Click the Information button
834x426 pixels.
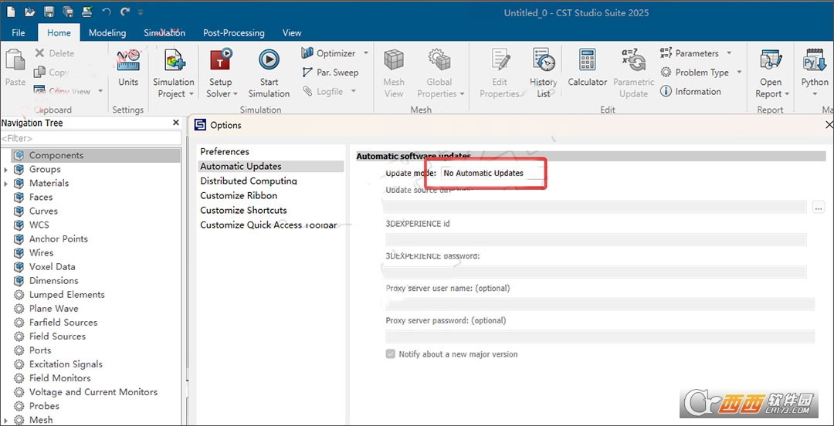coord(690,92)
